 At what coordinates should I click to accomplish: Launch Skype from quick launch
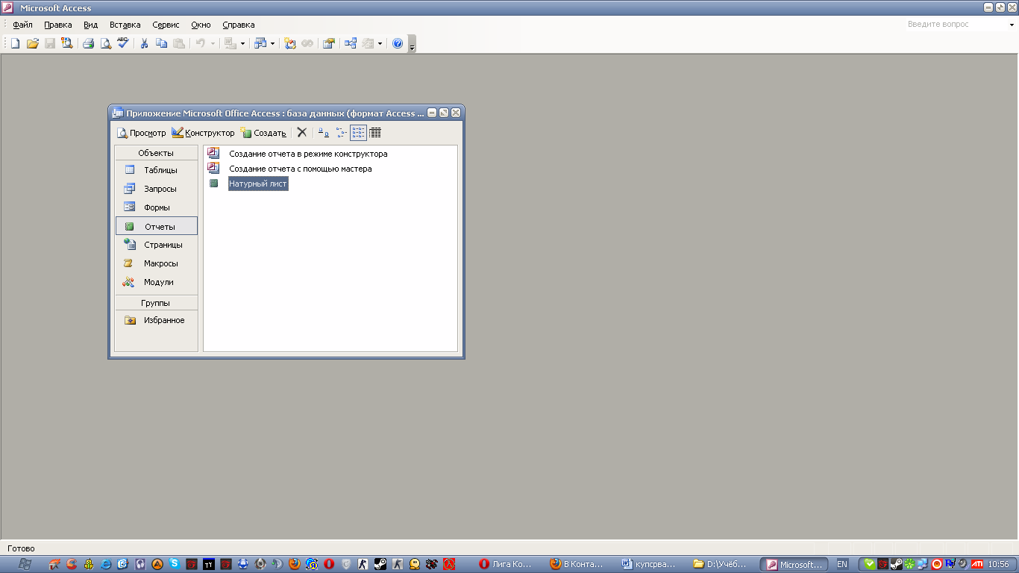(x=175, y=565)
